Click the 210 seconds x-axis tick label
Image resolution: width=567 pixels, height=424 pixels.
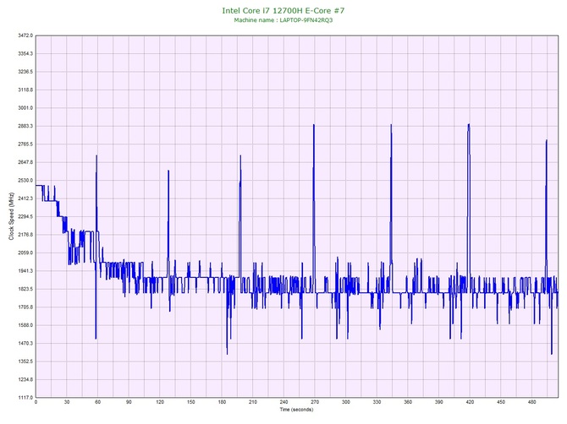click(253, 402)
